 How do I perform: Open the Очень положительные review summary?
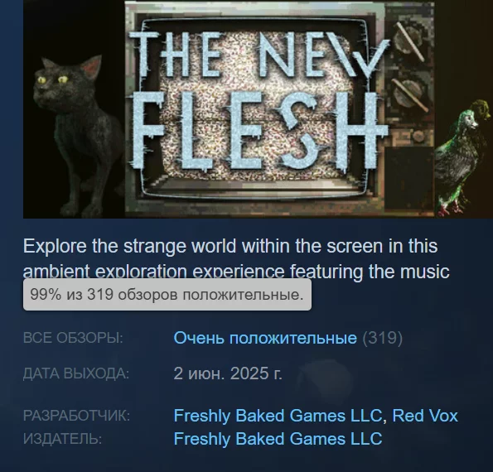tap(265, 338)
